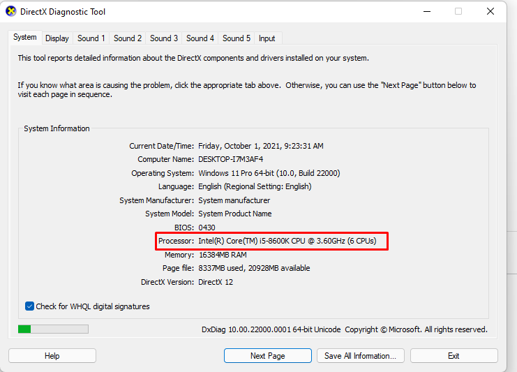Click the page file usage value
Screen dimensions: 517x372
click(254, 268)
